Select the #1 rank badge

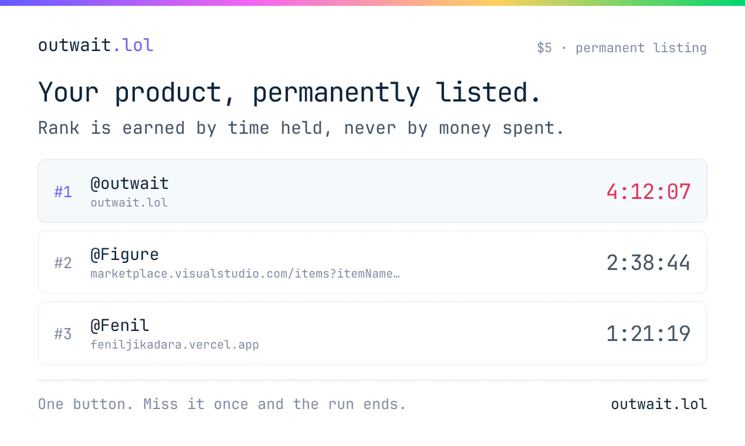pos(63,192)
